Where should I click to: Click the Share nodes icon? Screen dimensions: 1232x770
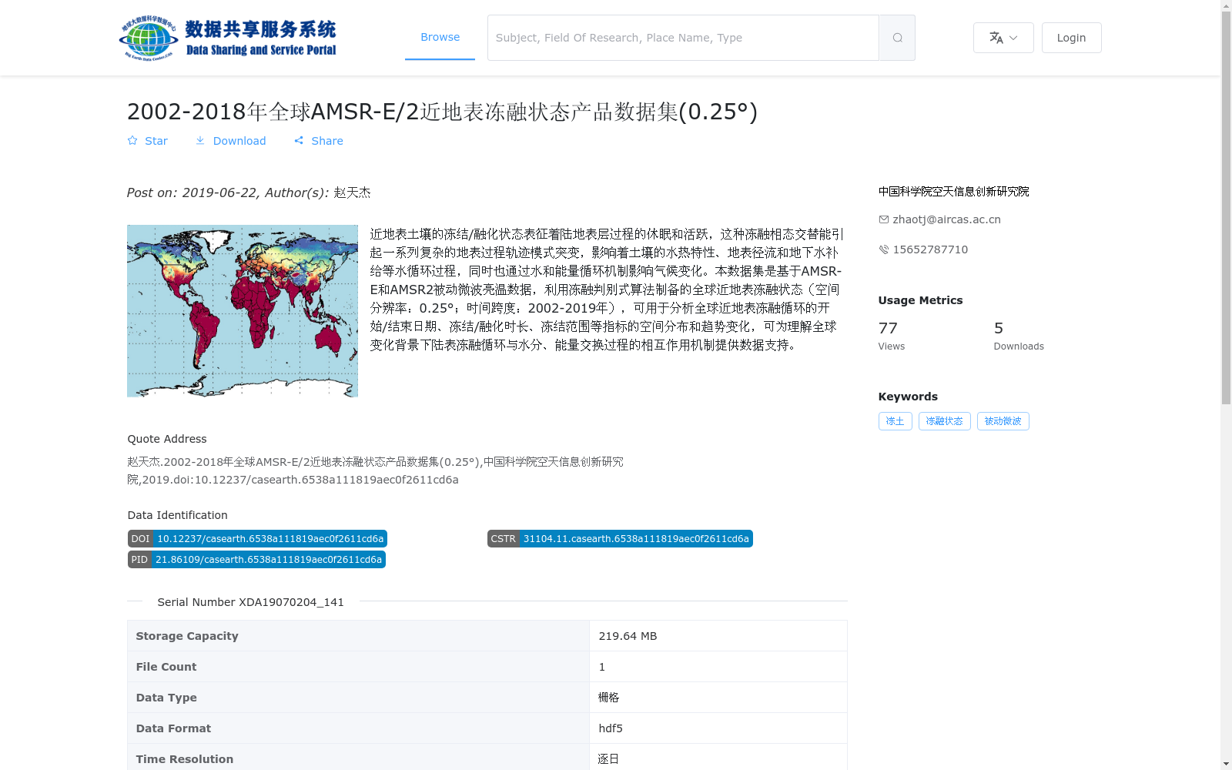click(299, 141)
